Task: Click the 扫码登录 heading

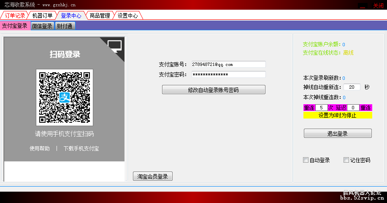Action: click(65, 54)
